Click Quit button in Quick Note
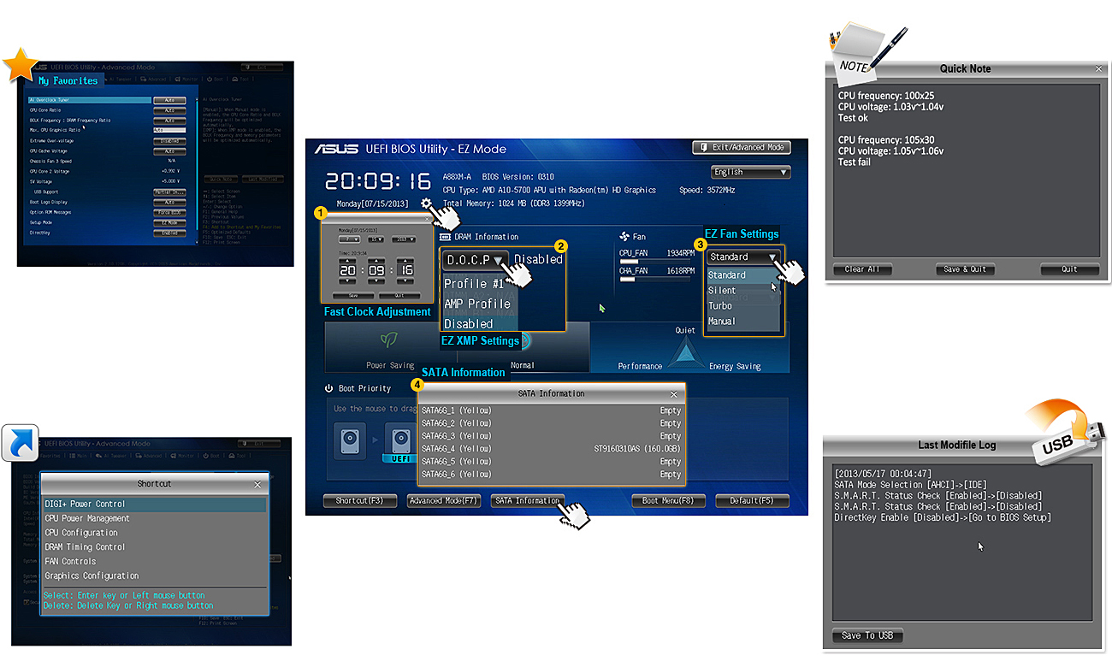The image size is (1112, 667). point(1070,269)
